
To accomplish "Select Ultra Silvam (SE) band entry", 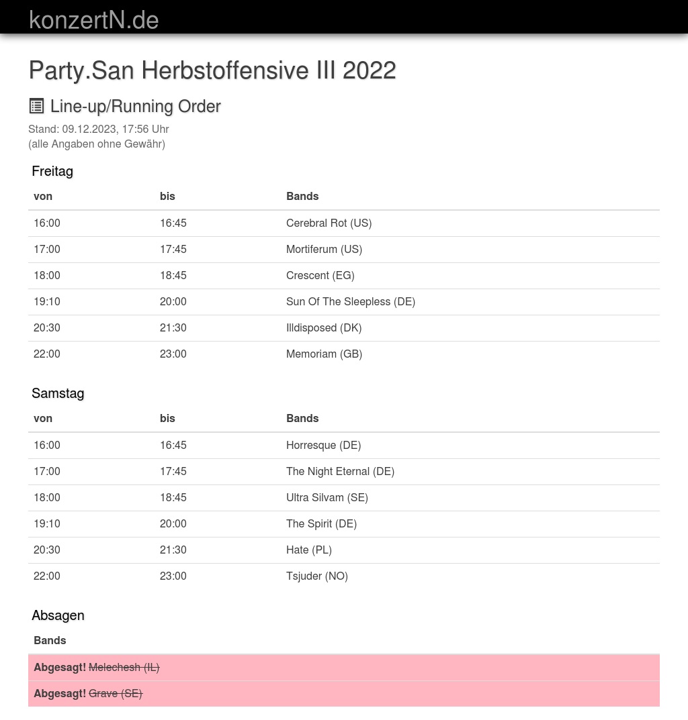I will point(327,498).
